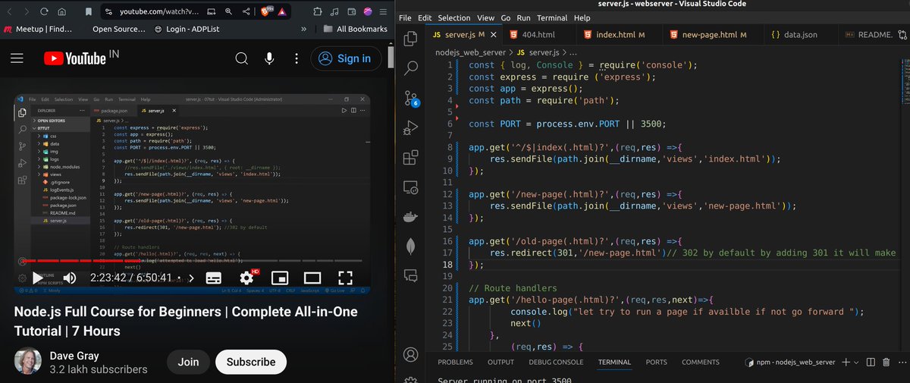Play the YouTube video
The height and width of the screenshot is (383, 910).
[37, 278]
